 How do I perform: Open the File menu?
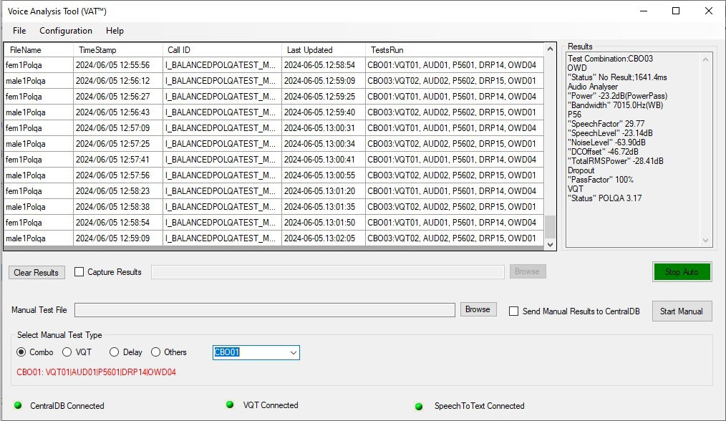(19, 31)
